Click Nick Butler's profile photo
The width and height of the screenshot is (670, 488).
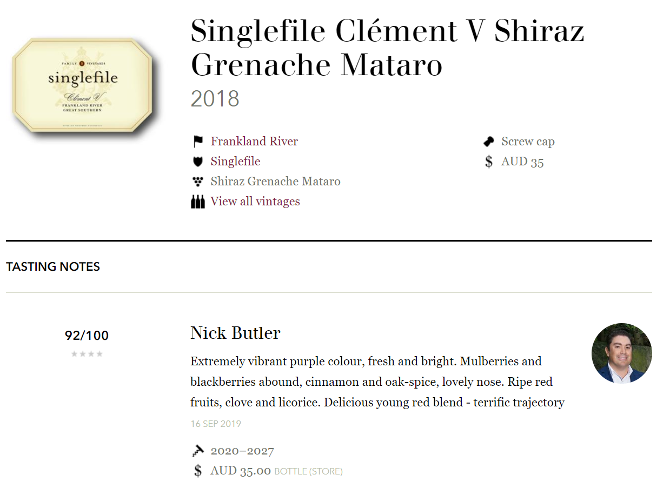(622, 353)
